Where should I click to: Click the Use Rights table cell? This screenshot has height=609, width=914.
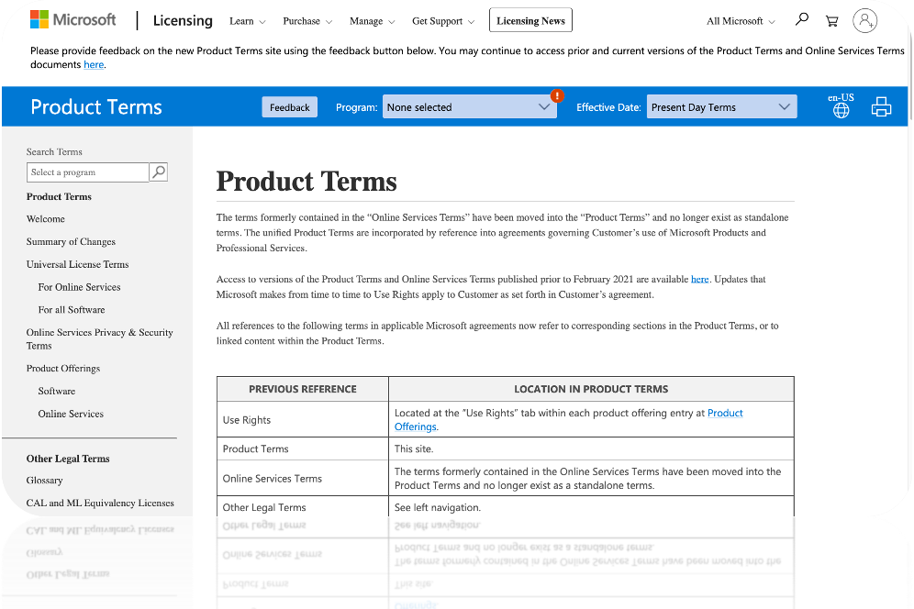click(x=303, y=419)
